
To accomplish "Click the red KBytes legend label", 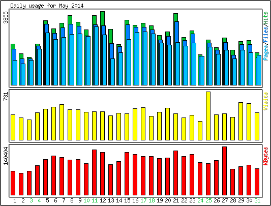I will click(266, 156).
